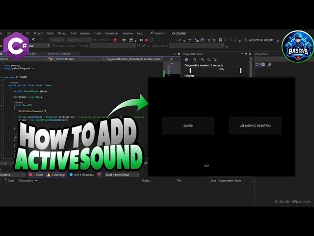Screen dimensions: 314x236
Task: Click Zoom In on Diagnostic Tools timeline
Action: (x=203, y=59)
